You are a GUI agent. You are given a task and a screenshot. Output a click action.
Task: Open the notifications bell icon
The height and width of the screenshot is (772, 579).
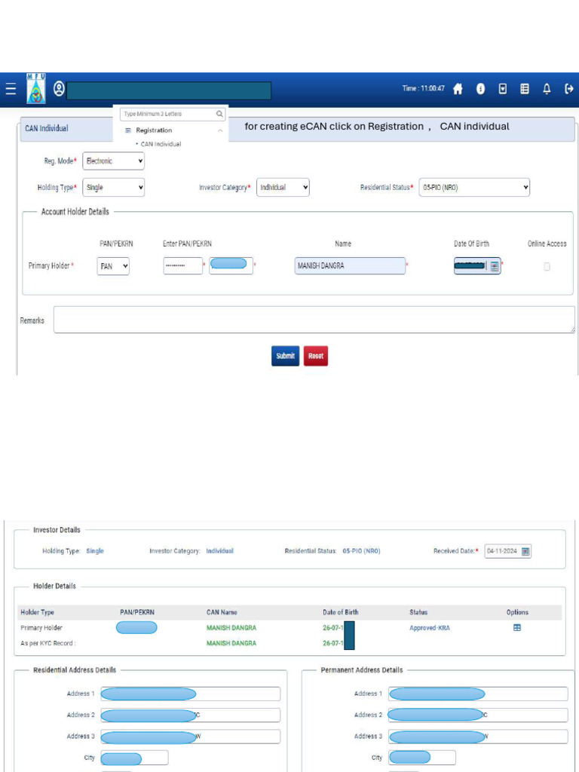tap(547, 89)
